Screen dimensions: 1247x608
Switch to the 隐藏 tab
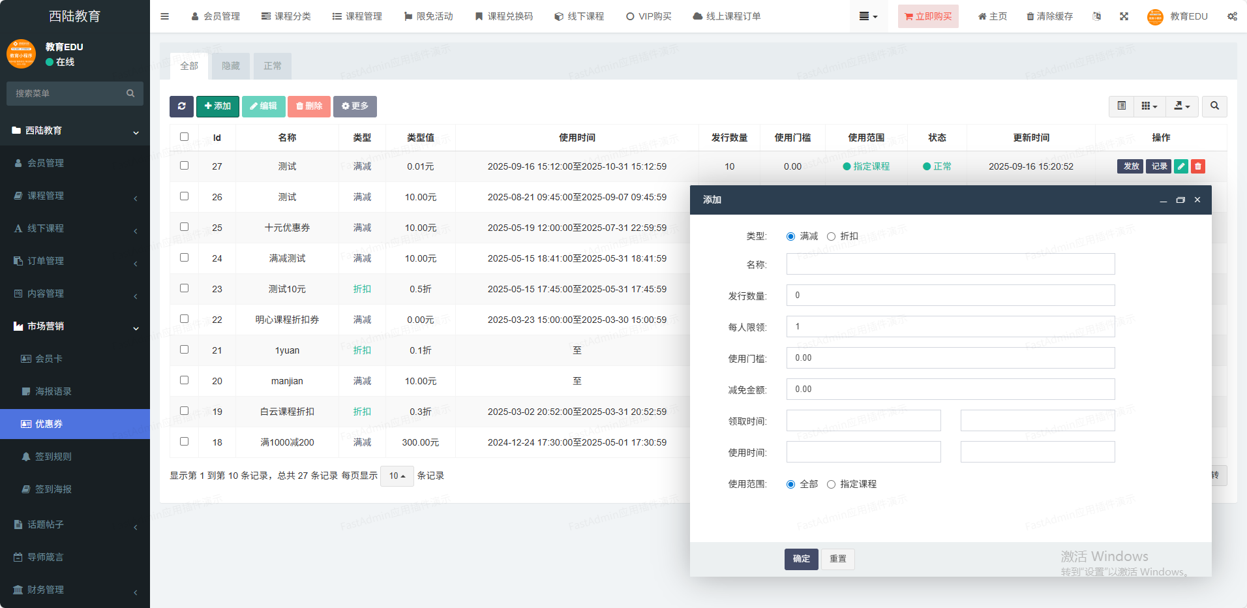(x=231, y=66)
